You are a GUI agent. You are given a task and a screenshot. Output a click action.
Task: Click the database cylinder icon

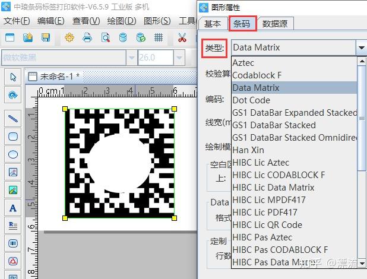point(123,37)
